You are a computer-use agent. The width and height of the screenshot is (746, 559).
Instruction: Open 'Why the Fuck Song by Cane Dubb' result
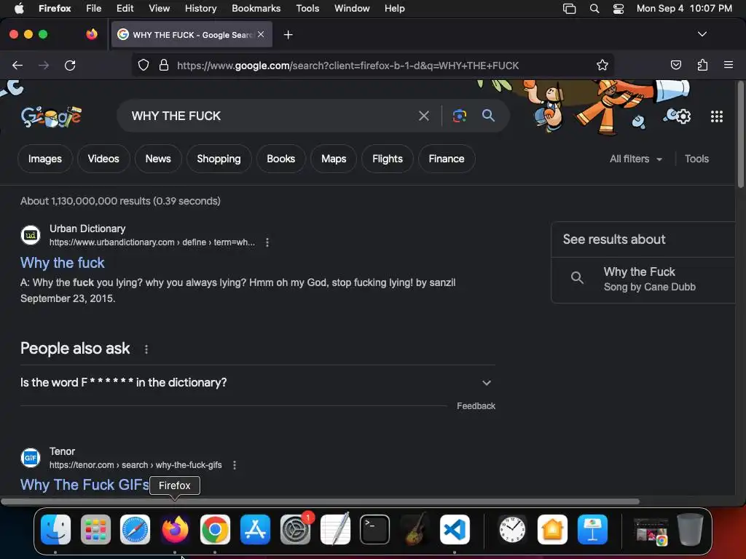tap(643, 279)
